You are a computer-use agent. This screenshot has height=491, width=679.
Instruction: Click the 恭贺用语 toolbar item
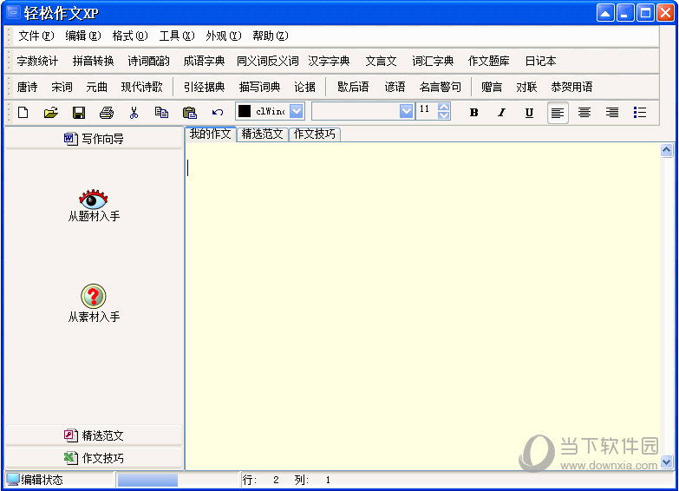tap(571, 87)
